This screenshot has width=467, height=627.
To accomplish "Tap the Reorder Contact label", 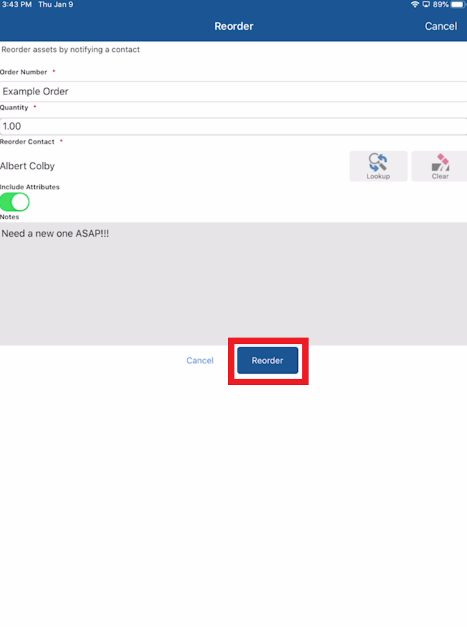I will 27,142.
